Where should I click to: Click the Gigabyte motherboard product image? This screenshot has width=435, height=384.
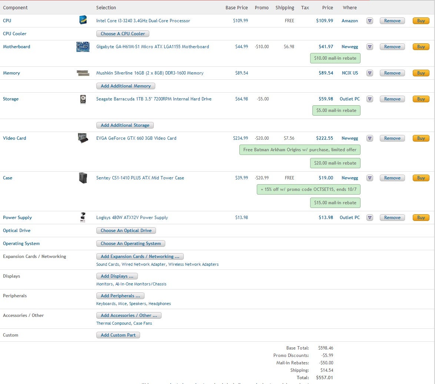pos(83,47)
